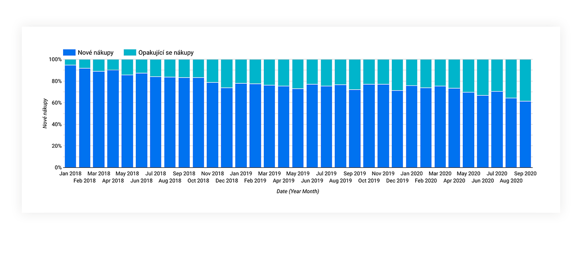Click the Feb 2020 x-axis label

(426, 181)
